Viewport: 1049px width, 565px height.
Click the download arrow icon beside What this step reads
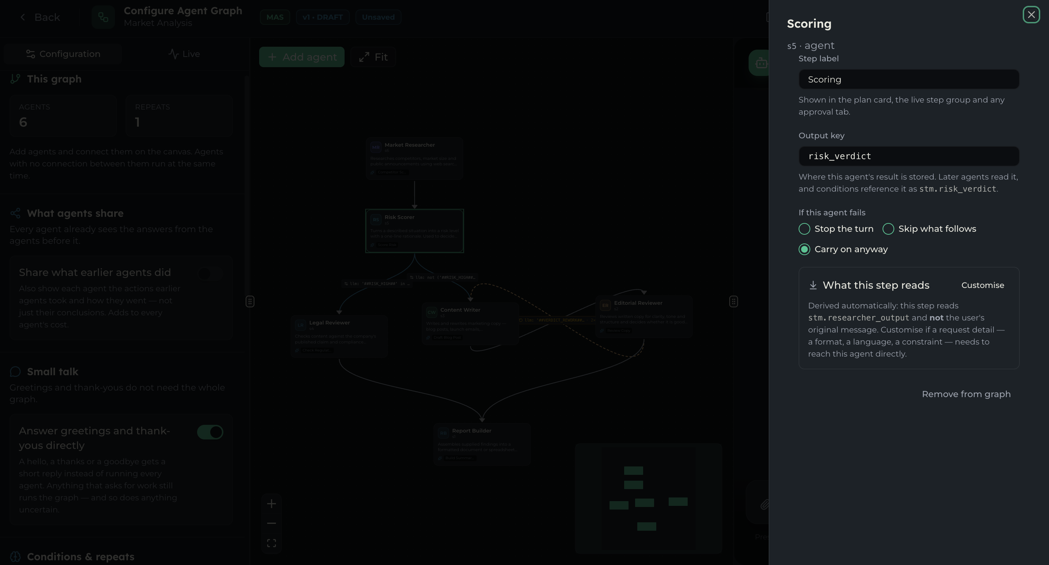click(x=813, y=285)
